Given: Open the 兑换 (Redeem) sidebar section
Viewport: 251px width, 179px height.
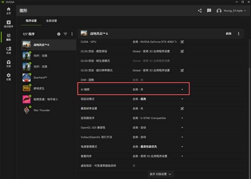Looking at the screenshot, I should 8,64.
